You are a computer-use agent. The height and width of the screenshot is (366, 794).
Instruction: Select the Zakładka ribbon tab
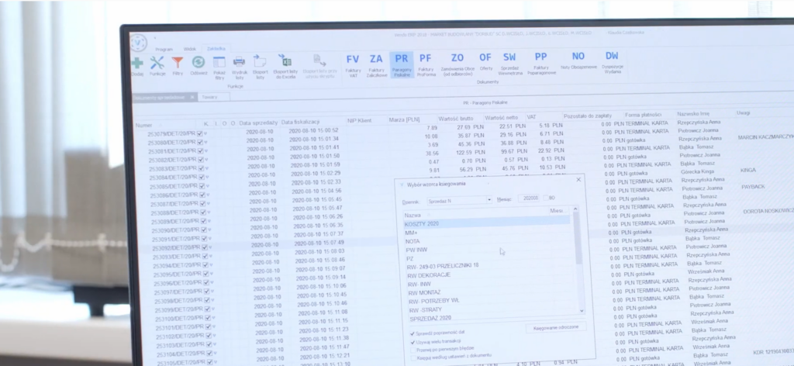[216, 49]
